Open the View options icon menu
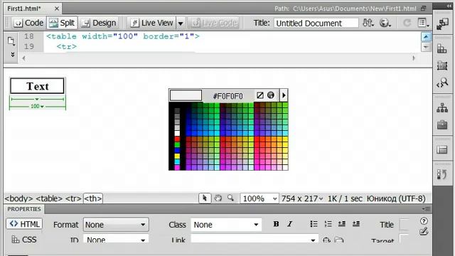 tap(423, 23)
